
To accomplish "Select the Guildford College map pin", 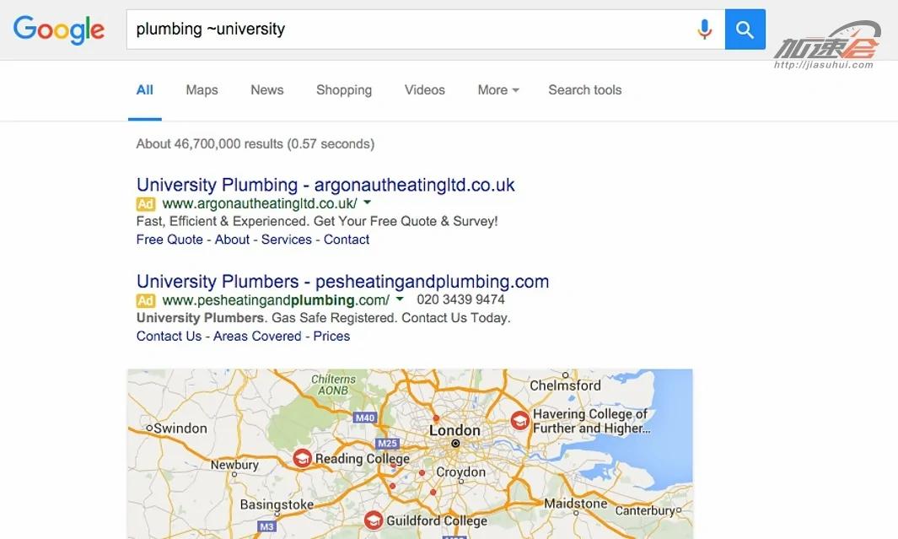I will 373,520.
